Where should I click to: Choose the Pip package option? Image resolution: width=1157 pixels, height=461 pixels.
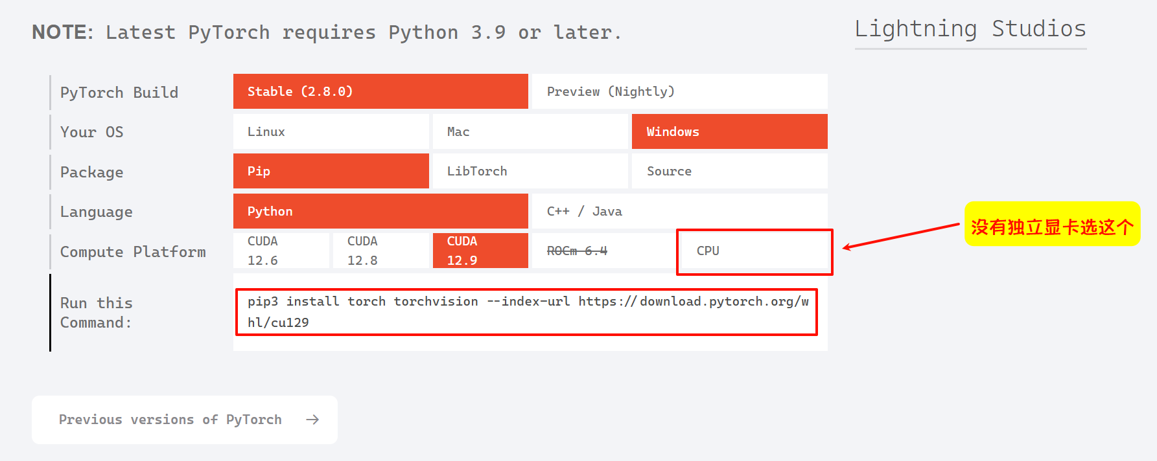point(331,171)
